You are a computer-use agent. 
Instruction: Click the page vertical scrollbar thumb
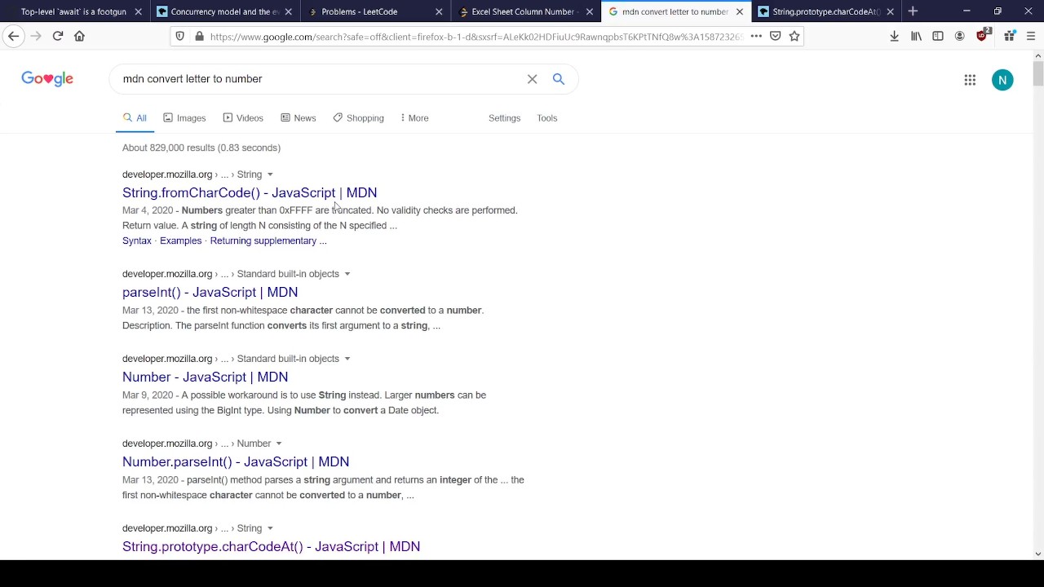[1037, 73]
